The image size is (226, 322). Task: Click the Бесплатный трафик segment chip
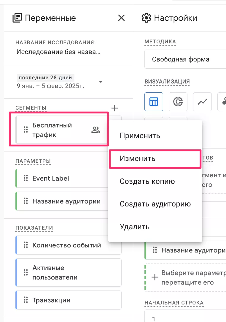pos(62,130)
